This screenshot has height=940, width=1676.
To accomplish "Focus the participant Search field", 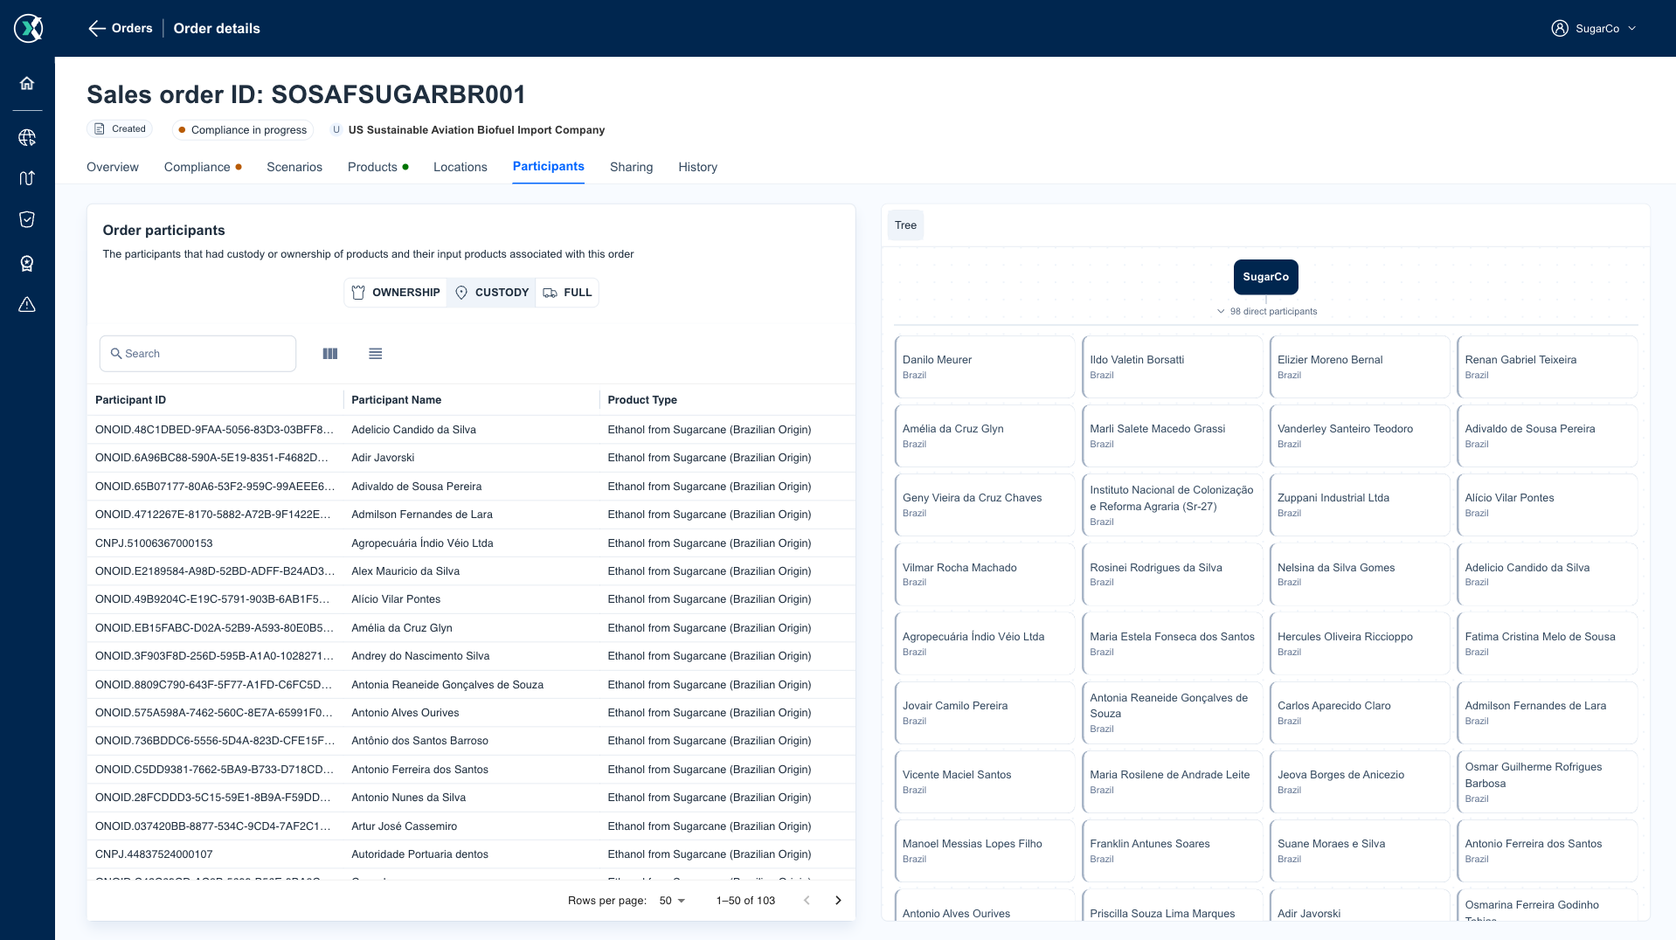I will click(x=198, y=354).
